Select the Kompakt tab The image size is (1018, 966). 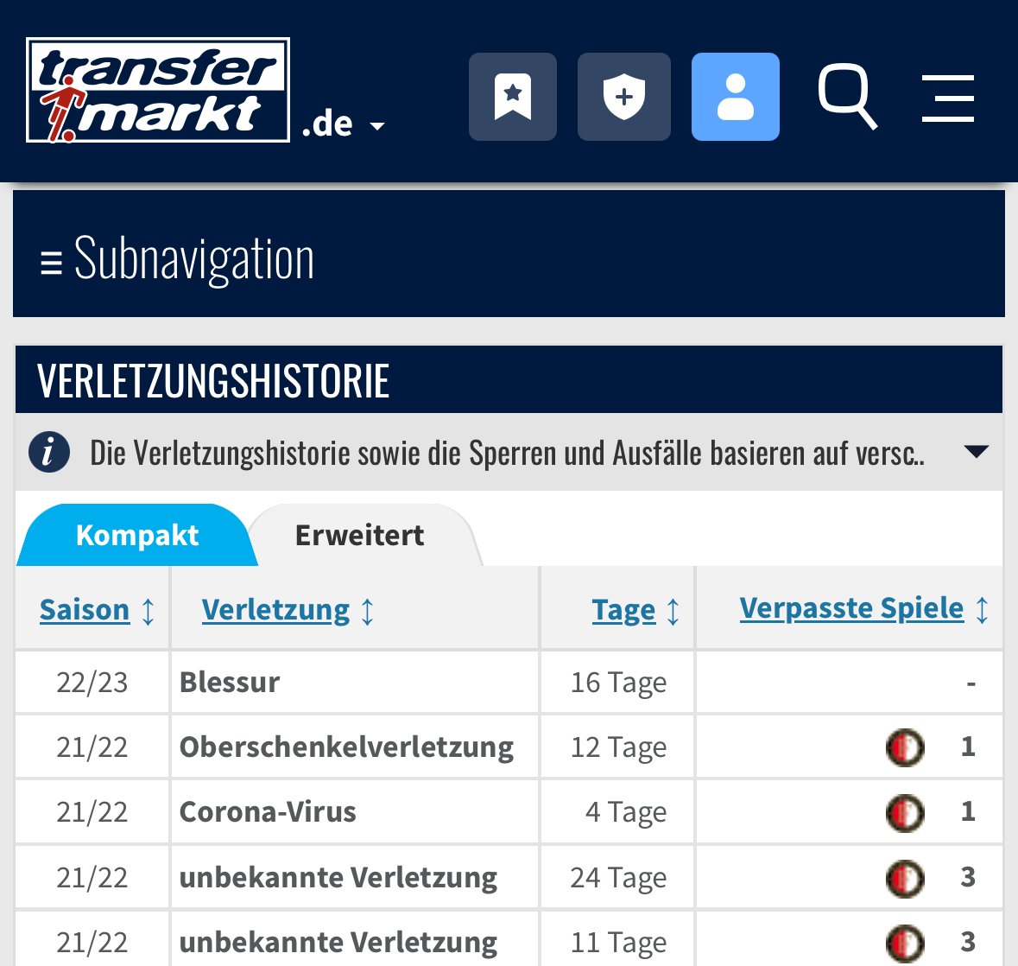pos(137,536)
